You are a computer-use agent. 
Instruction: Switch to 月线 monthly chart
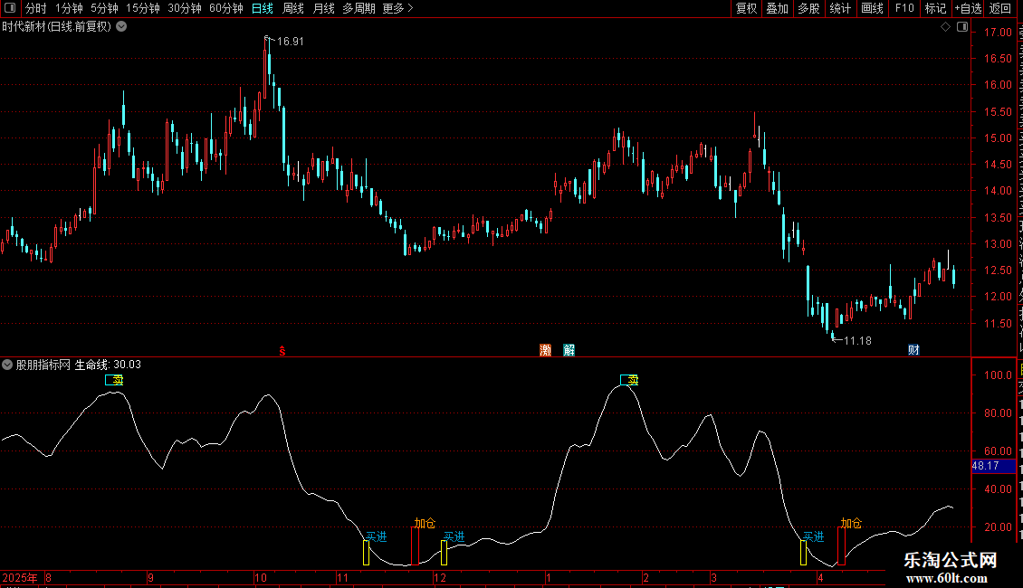323,8
